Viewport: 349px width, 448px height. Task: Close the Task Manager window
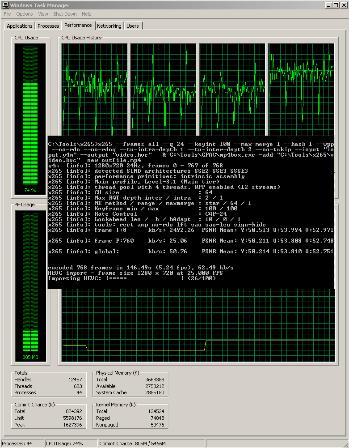pyautogui.click(x=343, y=5)
